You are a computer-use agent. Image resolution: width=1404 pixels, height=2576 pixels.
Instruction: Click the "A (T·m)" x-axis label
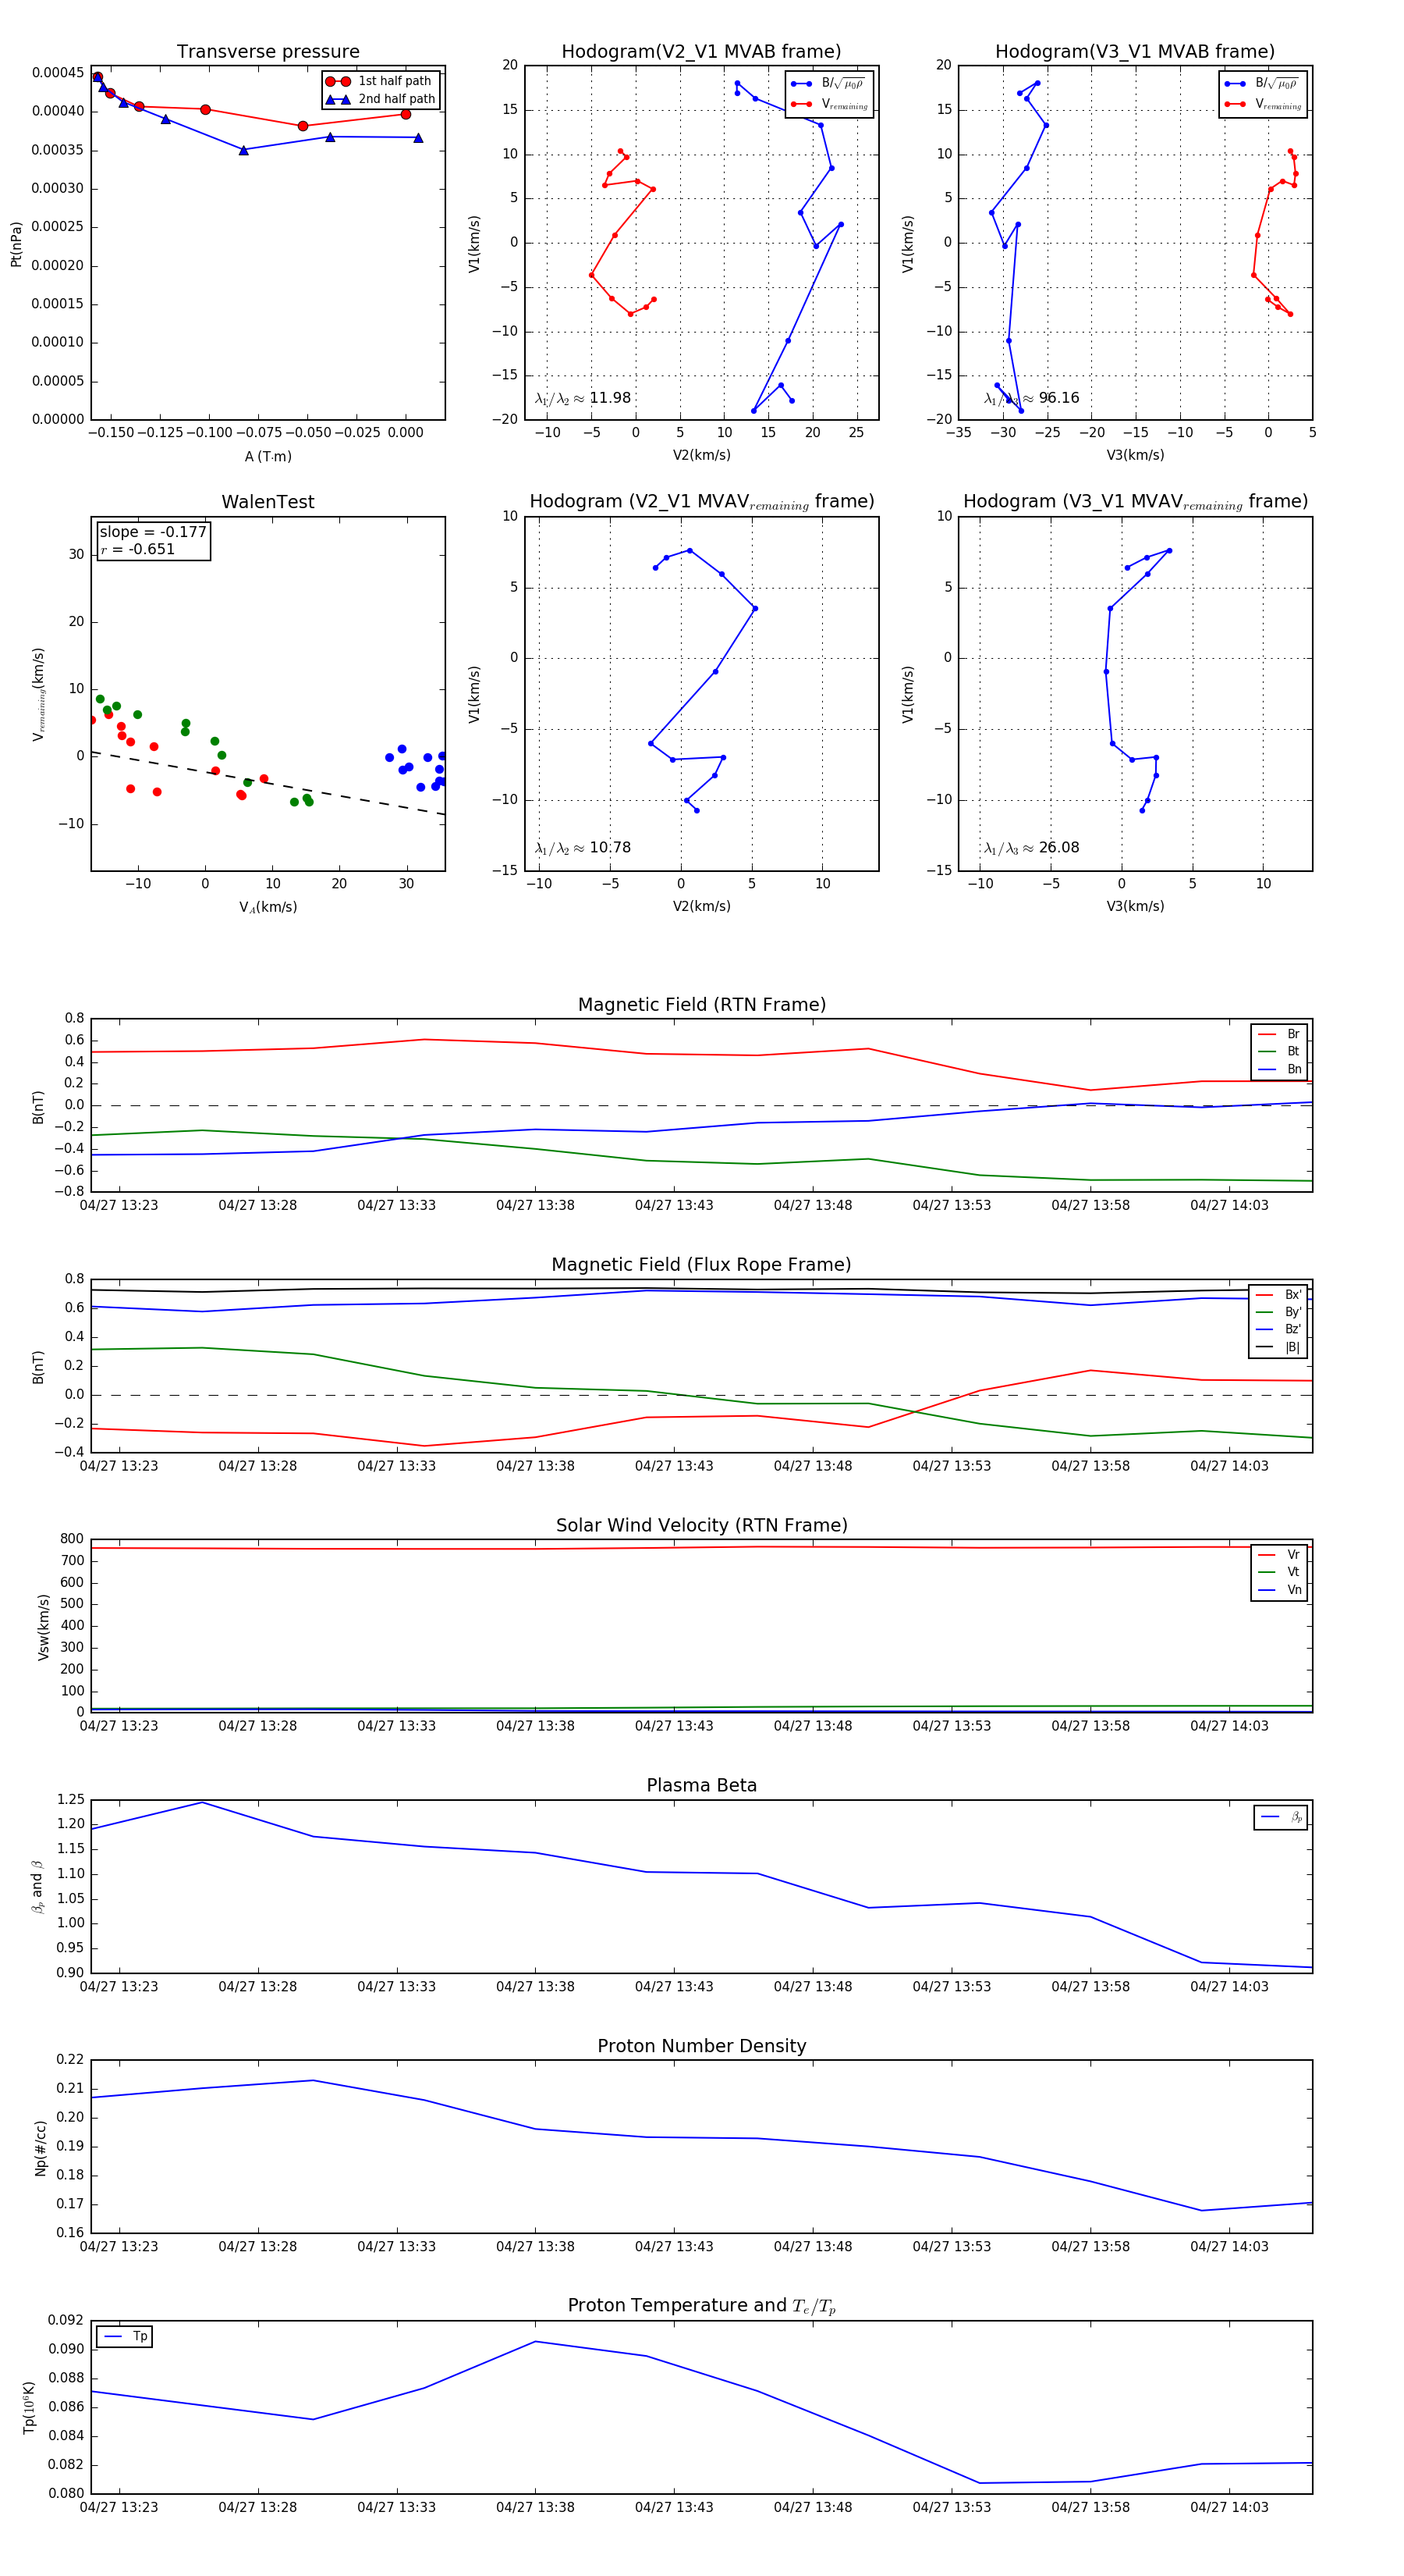(x=268, y=456)
